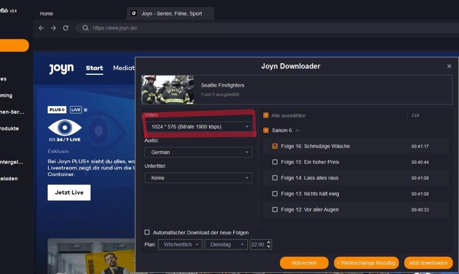Go forward using the browser forward arrow
The height and width of the screenshot is (274, 459).
click(x=53, y=28)
